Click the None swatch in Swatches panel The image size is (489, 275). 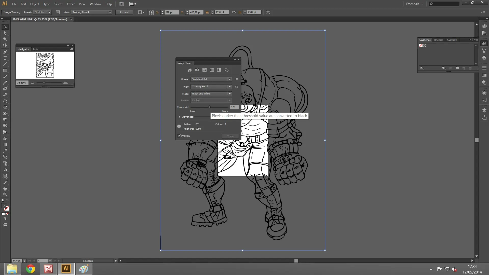pos(421,46)
